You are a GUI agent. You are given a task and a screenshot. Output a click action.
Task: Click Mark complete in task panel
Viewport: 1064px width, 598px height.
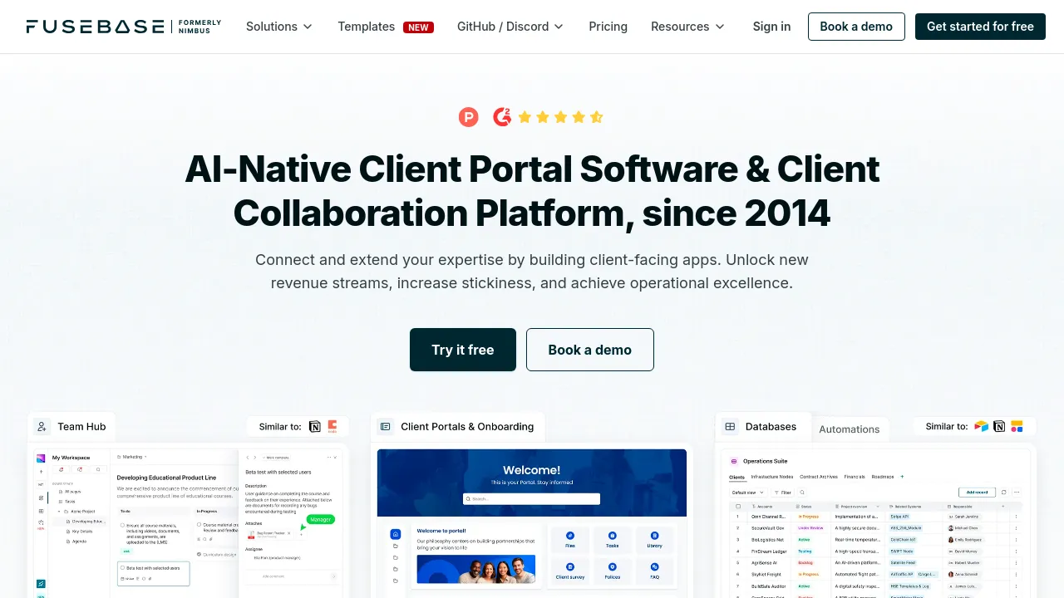pyautogui.click(x=276, y=458)
